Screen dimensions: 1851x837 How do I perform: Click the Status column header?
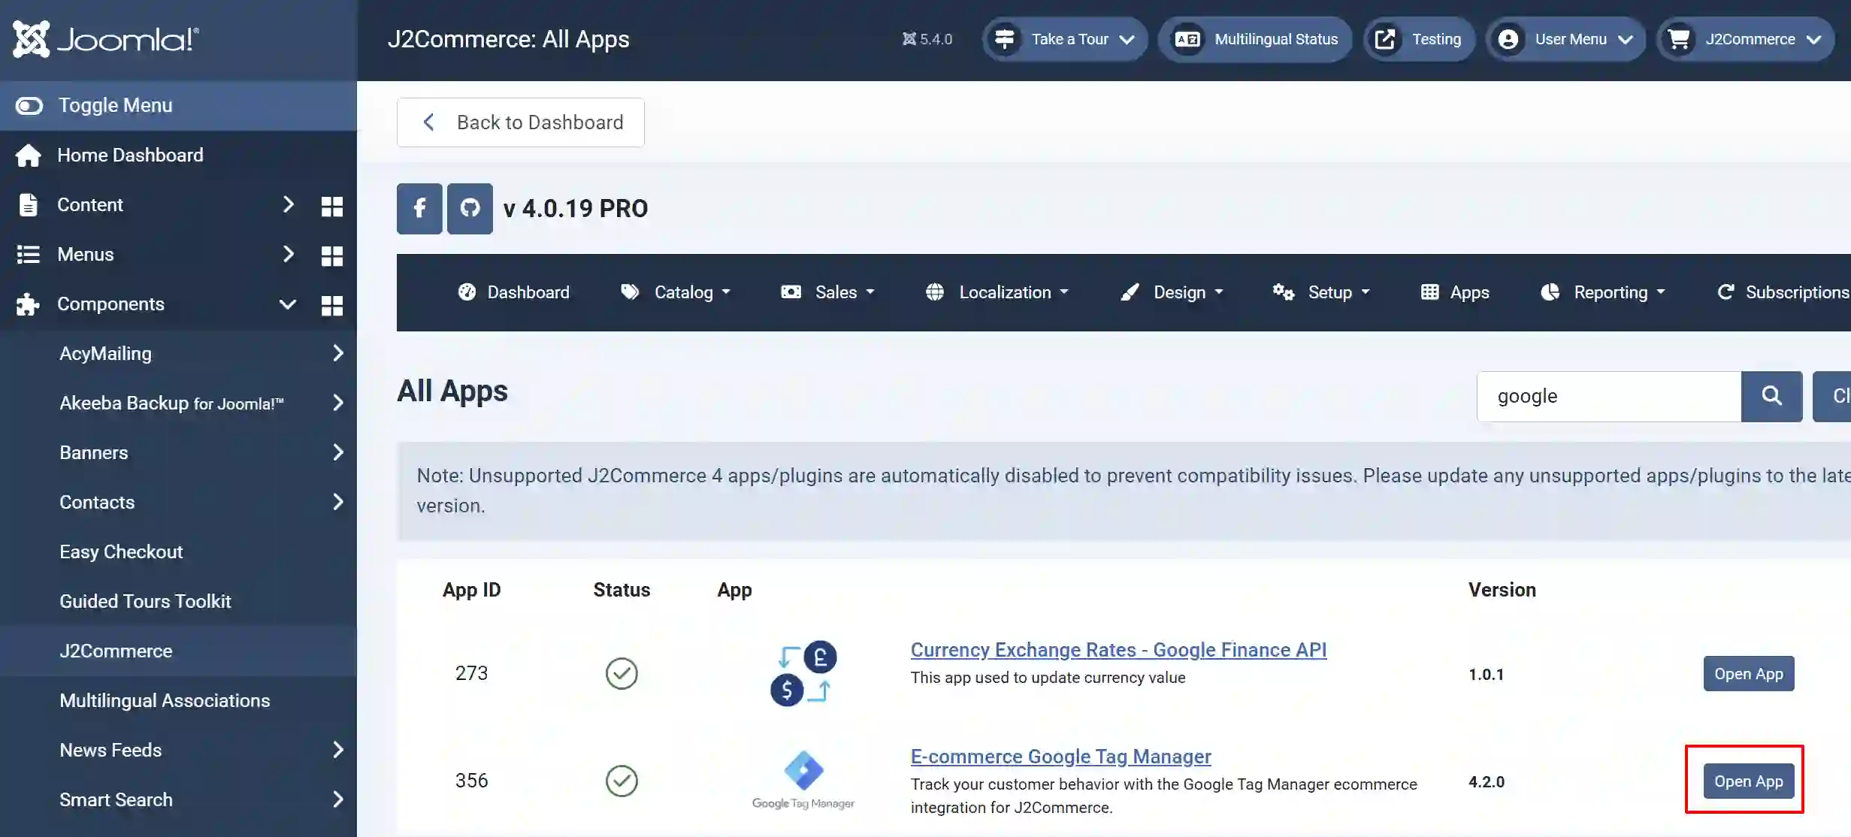pos(622,590)
